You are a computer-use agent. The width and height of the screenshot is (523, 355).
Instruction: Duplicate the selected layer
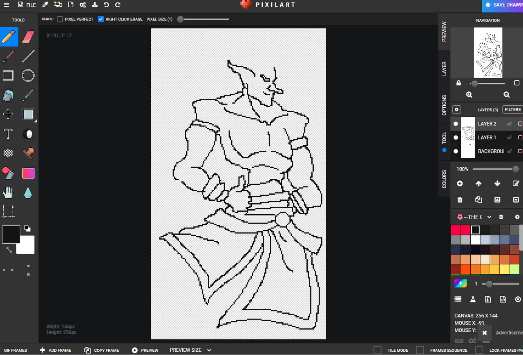[x=478, y=200]
